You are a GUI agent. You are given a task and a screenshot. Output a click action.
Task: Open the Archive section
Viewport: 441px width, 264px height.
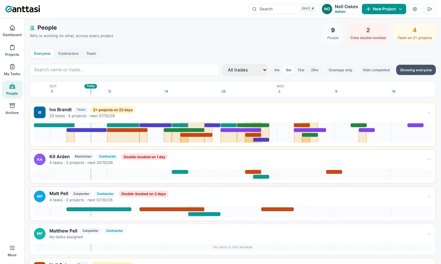pos(12,109)
